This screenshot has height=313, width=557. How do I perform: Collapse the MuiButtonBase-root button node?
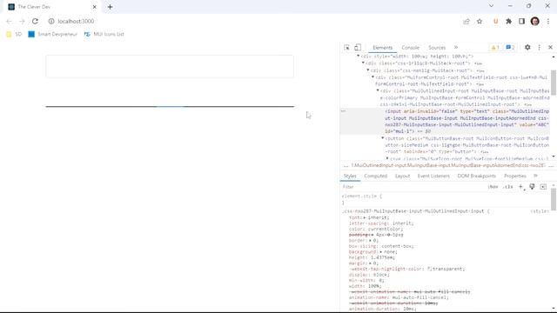(383, 138)
